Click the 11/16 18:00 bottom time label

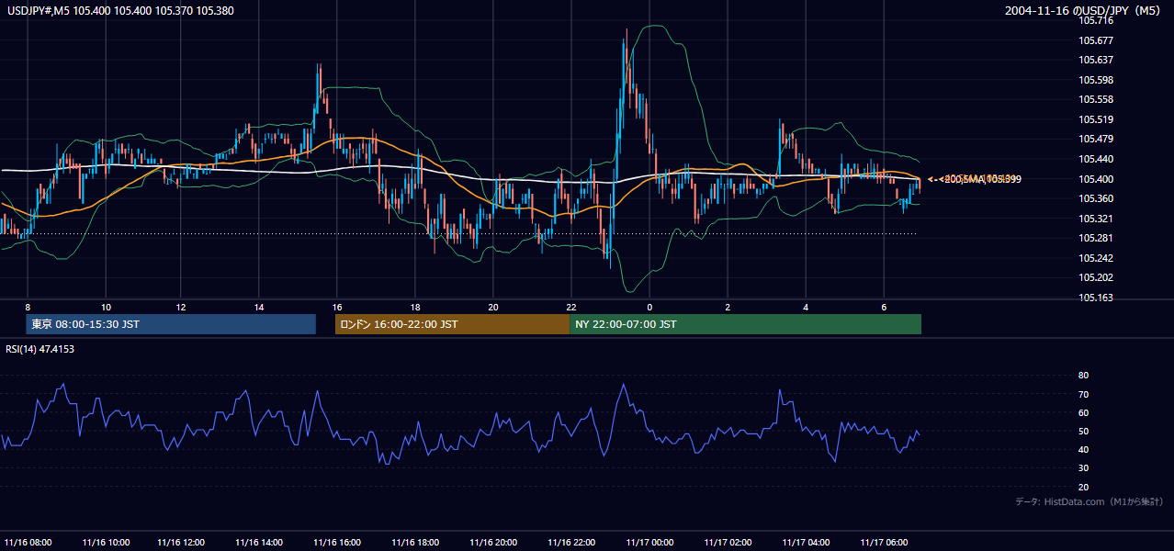click(x=415, y=542)
